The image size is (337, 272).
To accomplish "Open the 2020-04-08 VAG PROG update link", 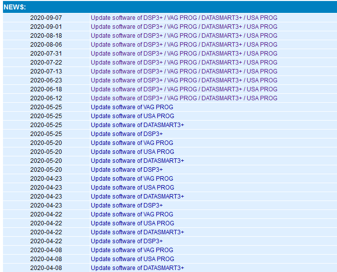I will pyautogui.click(x=132, y=250).
